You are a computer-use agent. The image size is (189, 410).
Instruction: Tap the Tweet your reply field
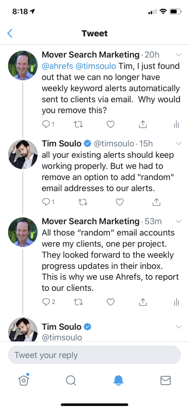click(x=94, y=355)
